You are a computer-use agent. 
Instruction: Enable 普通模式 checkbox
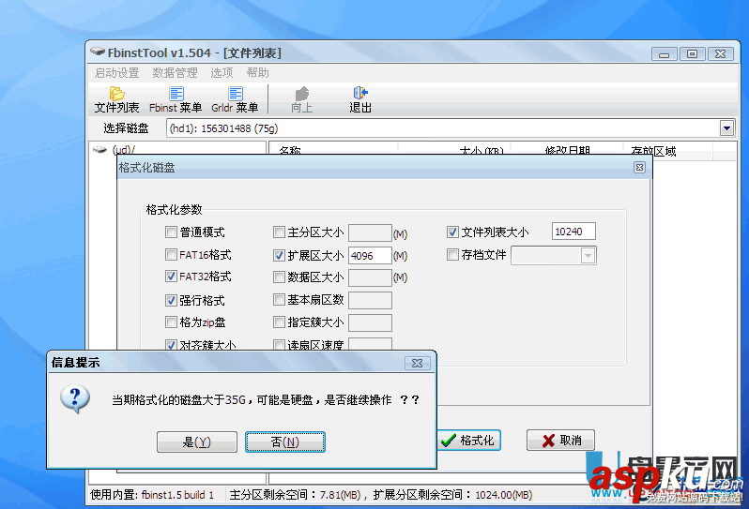click(171, 232)
